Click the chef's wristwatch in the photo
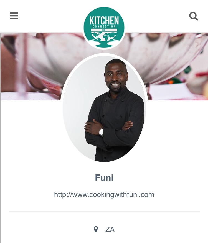The image size is (208, 243). (x=101, y=132)
